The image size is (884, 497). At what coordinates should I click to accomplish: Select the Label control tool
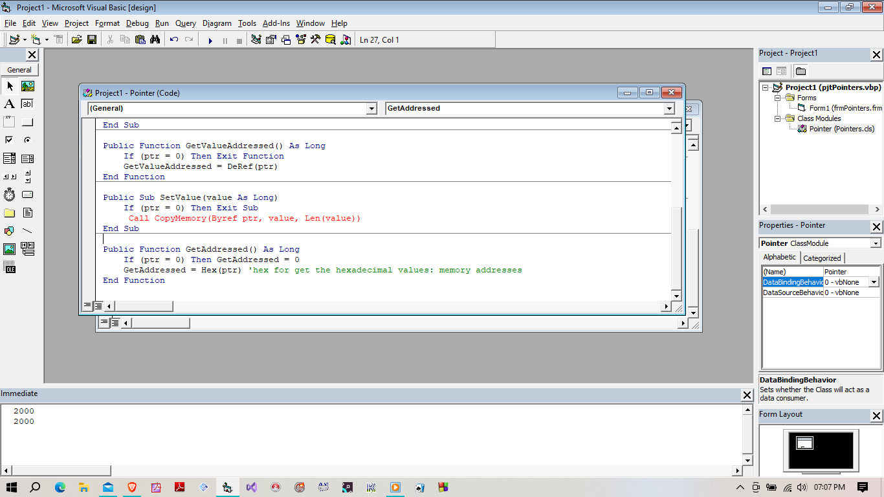tap(10, 104)
